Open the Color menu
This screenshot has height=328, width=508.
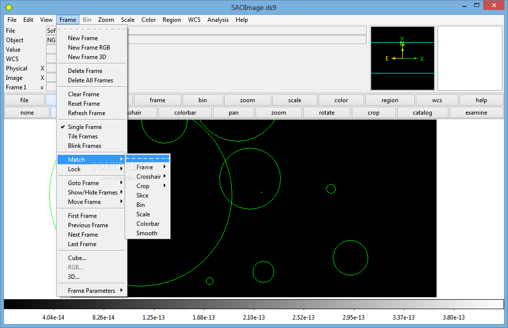[148, 20]
